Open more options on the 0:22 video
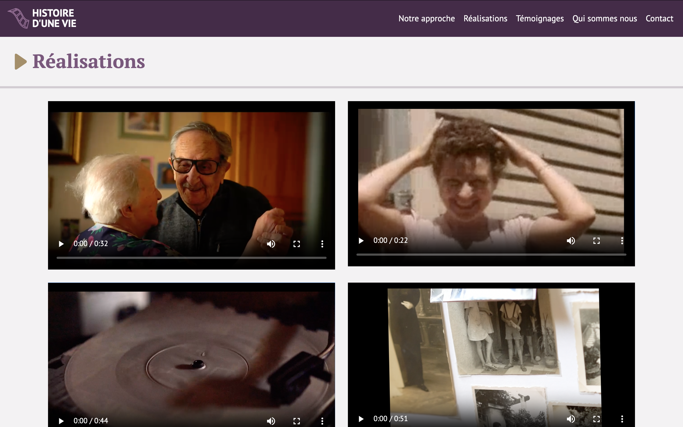Screen dimensions: 683x427 [x=622, y=241]
